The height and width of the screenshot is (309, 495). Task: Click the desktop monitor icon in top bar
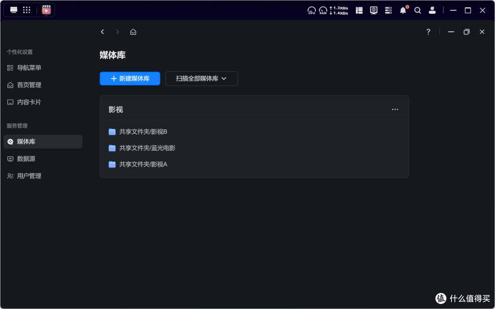[x=14, y=10]
